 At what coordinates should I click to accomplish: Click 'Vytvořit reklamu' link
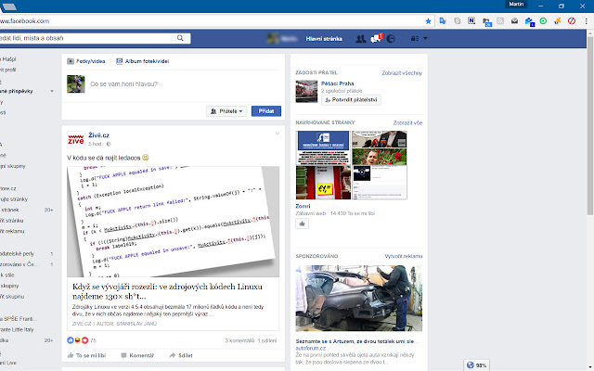pyautogui.click(x=403, y=256)
